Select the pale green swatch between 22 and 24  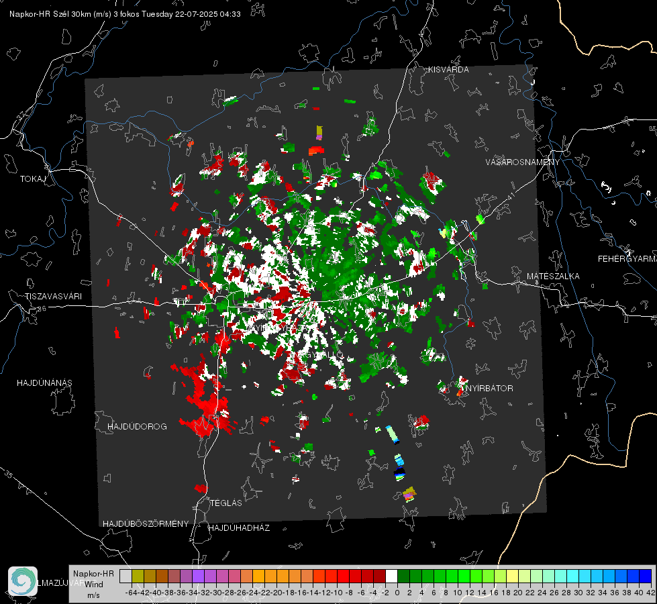click(537, 576)
